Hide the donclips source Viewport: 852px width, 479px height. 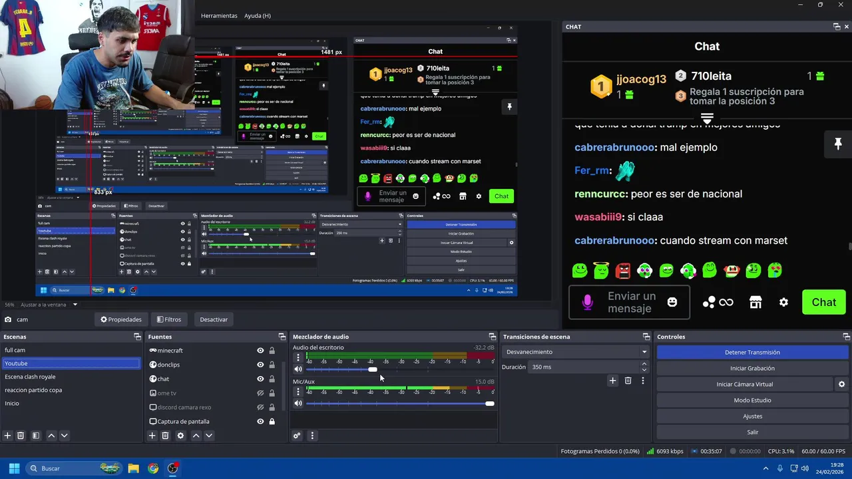click(260, 365)
